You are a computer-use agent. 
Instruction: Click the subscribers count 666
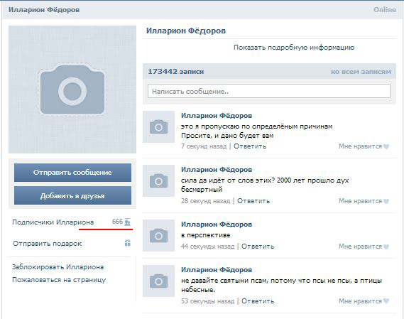pos(117,222)
